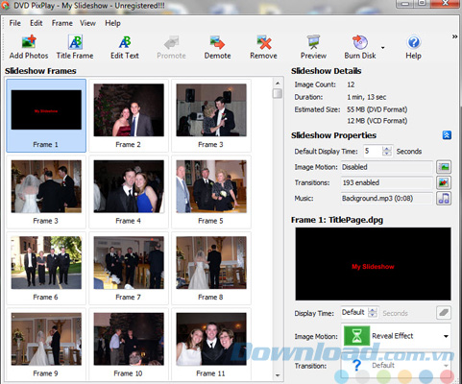
Task: Click the Image Count value "12"
Action: [x=351, y=84]
